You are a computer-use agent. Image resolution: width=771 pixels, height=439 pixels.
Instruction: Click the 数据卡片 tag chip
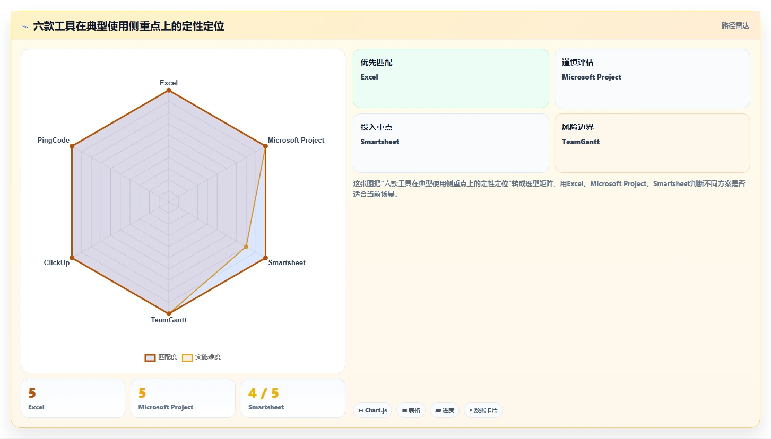click(x=483, y=410)
